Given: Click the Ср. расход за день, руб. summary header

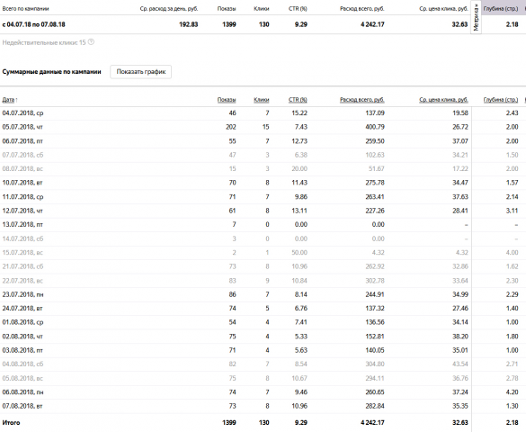Looking at the screenshot, I should coord(169,9).
